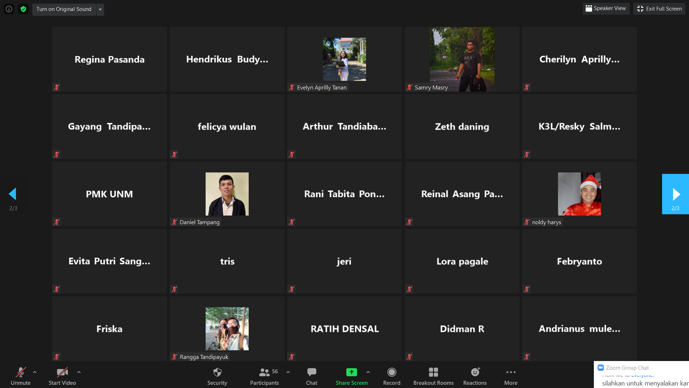689x388 pixels.
Task: Expand the Original Sound dropdown arrow
Action: point(100,9)
